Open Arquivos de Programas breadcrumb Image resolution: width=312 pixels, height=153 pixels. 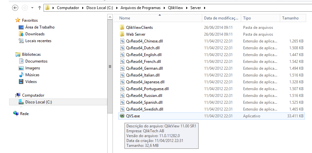(140, 8)
